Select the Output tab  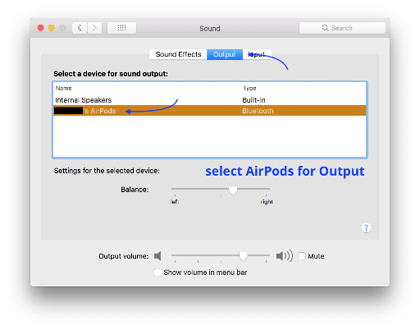tap(225, 54)
